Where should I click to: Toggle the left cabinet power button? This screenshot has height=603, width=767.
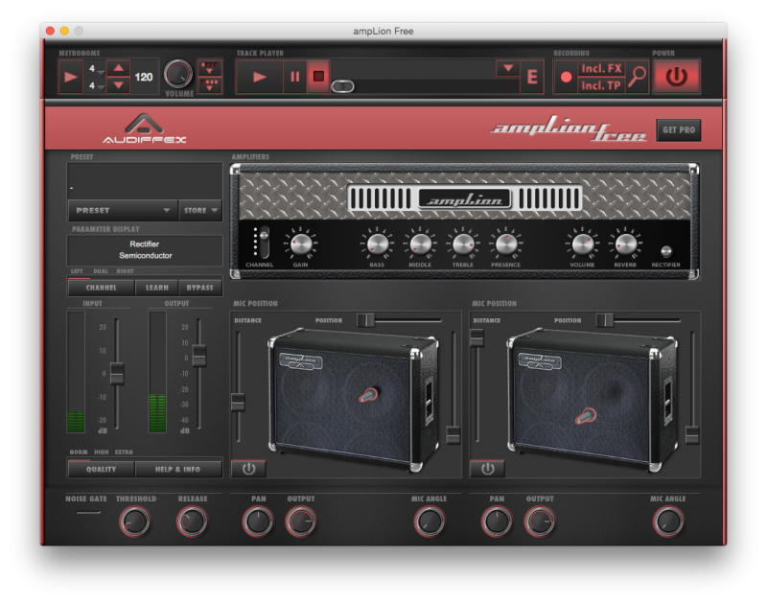pos(248,469)
